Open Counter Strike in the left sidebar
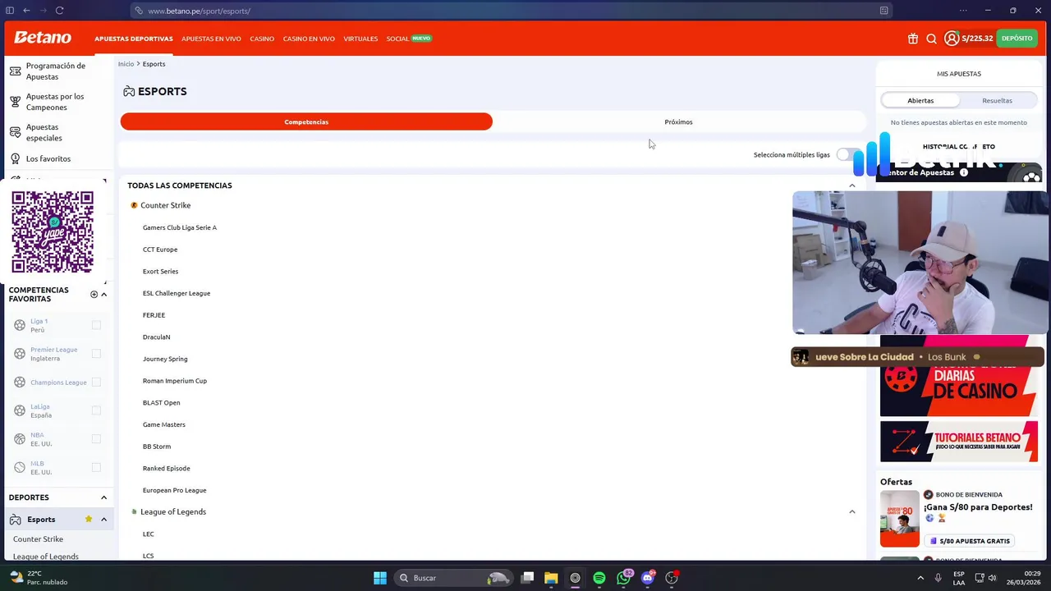1051x591 pixels. (38, 539)
